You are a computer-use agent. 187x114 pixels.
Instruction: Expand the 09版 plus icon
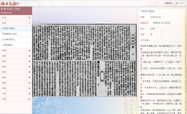pos(29,83)
